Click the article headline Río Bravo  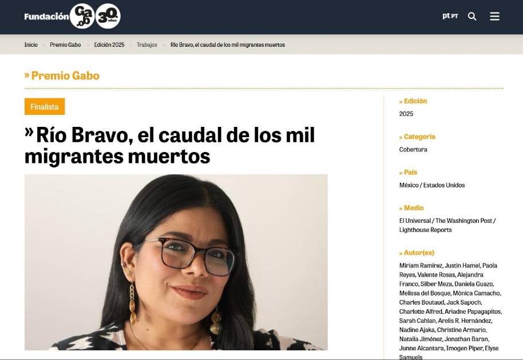click(170, 145)
